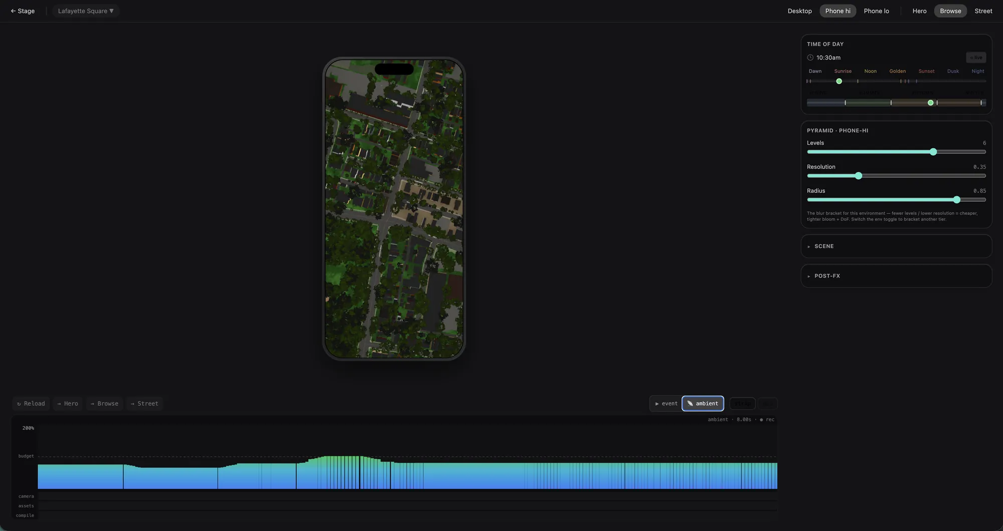
Task: Click the Levels slider handle
Action: (x=933, y=152)
